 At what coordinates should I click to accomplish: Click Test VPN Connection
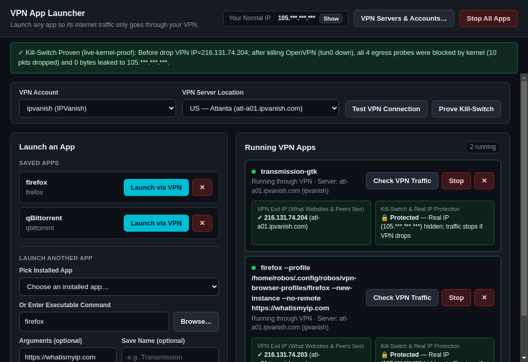(386, 109)
